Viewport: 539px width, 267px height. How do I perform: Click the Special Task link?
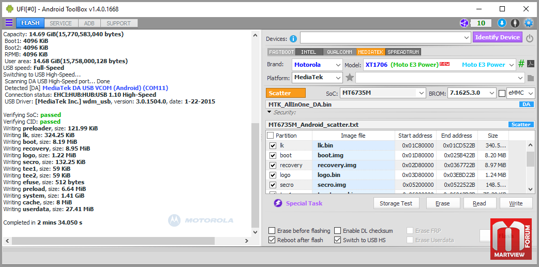tap(304, 203)
